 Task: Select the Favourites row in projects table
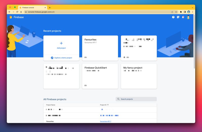point(100,121)
